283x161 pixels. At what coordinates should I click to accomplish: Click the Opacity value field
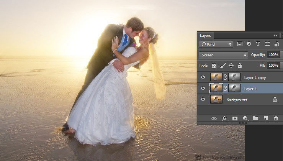coord(273,55)
